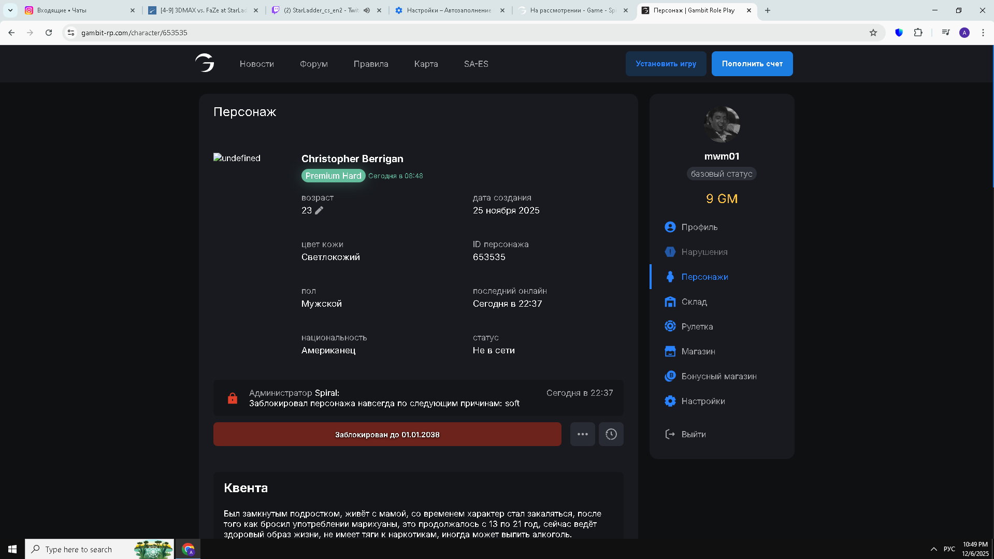Edit age with the pencil icon

click(319, 210)
